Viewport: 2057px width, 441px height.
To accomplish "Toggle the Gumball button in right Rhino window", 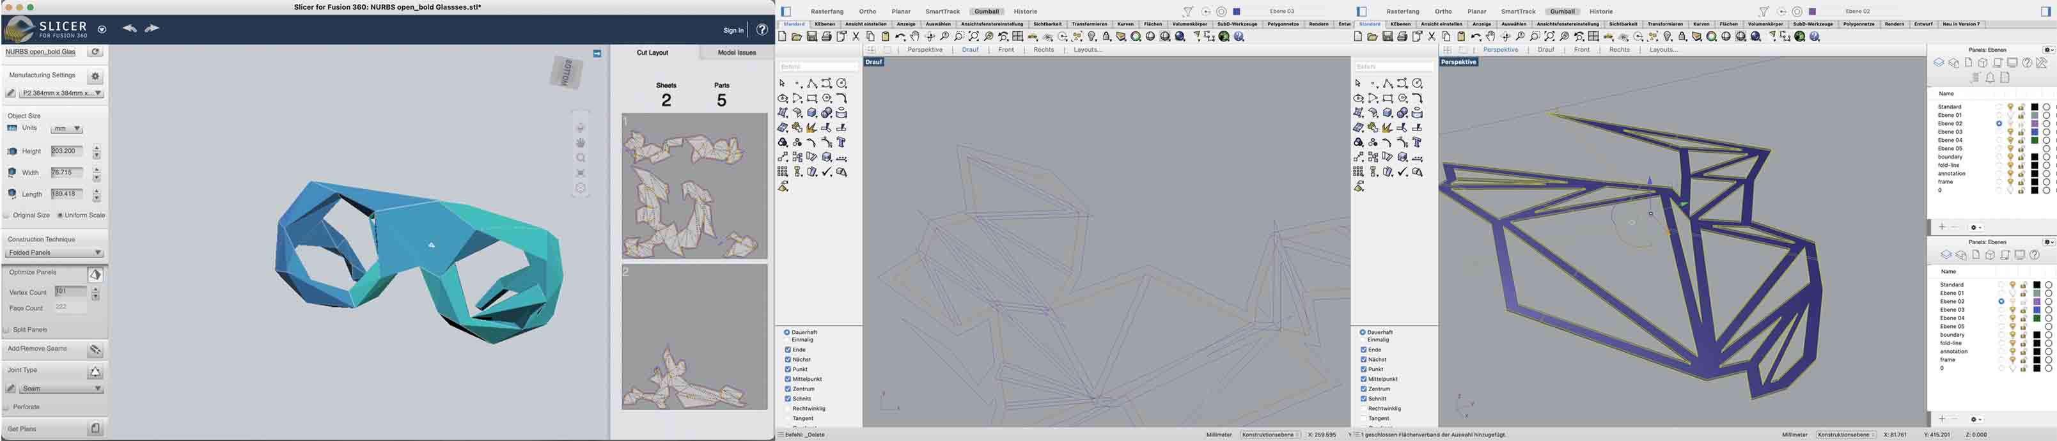I will click(1562, 12).
